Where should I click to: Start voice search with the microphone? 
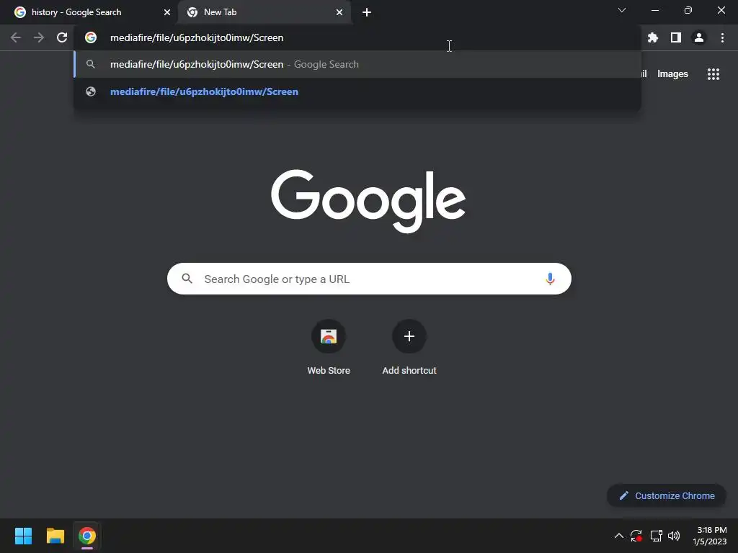550,279
